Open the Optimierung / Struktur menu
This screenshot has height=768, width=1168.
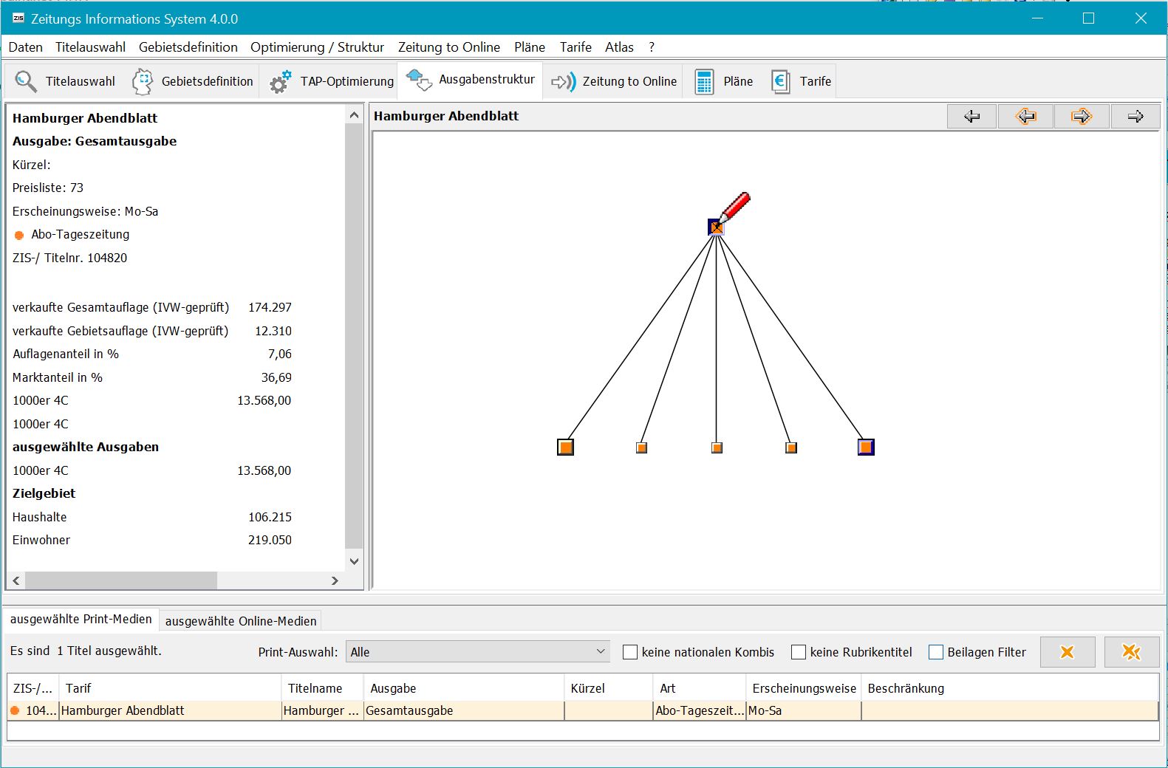[317, 47]
